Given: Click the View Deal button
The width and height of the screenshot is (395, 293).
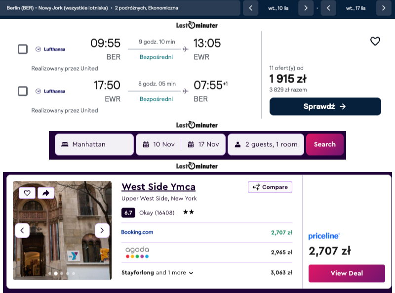Looking at the screenshot, I should [x=347, y=273].
